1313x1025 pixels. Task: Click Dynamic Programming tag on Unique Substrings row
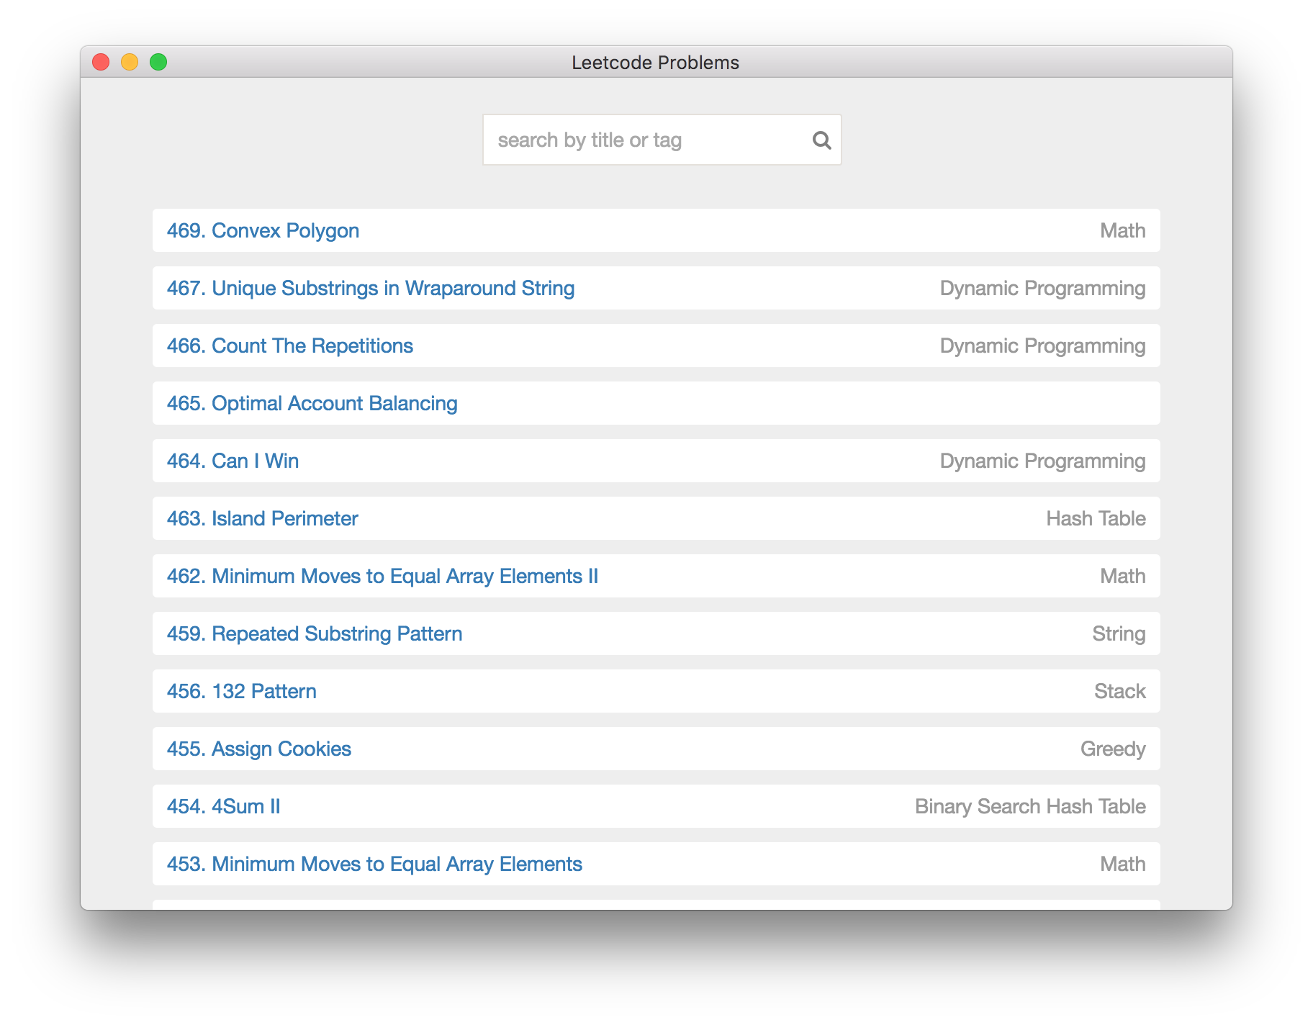tap(1042, 288)
